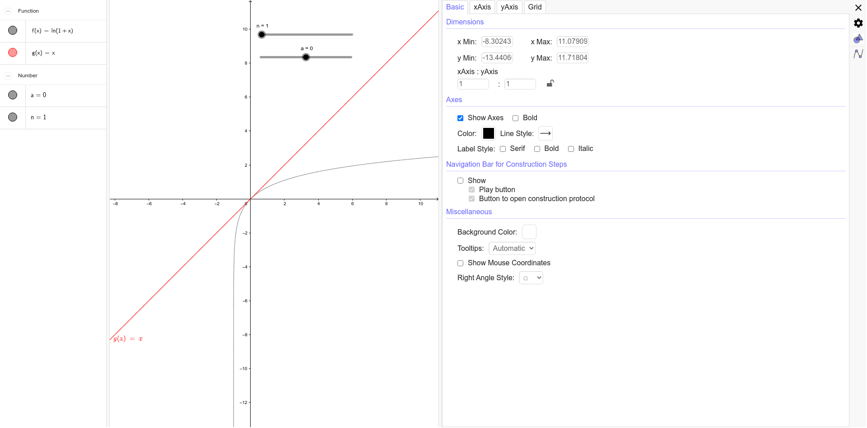Screen dimensions: 867x428
Task: Select the n = 1 row text
Action: tap(38, 117)
